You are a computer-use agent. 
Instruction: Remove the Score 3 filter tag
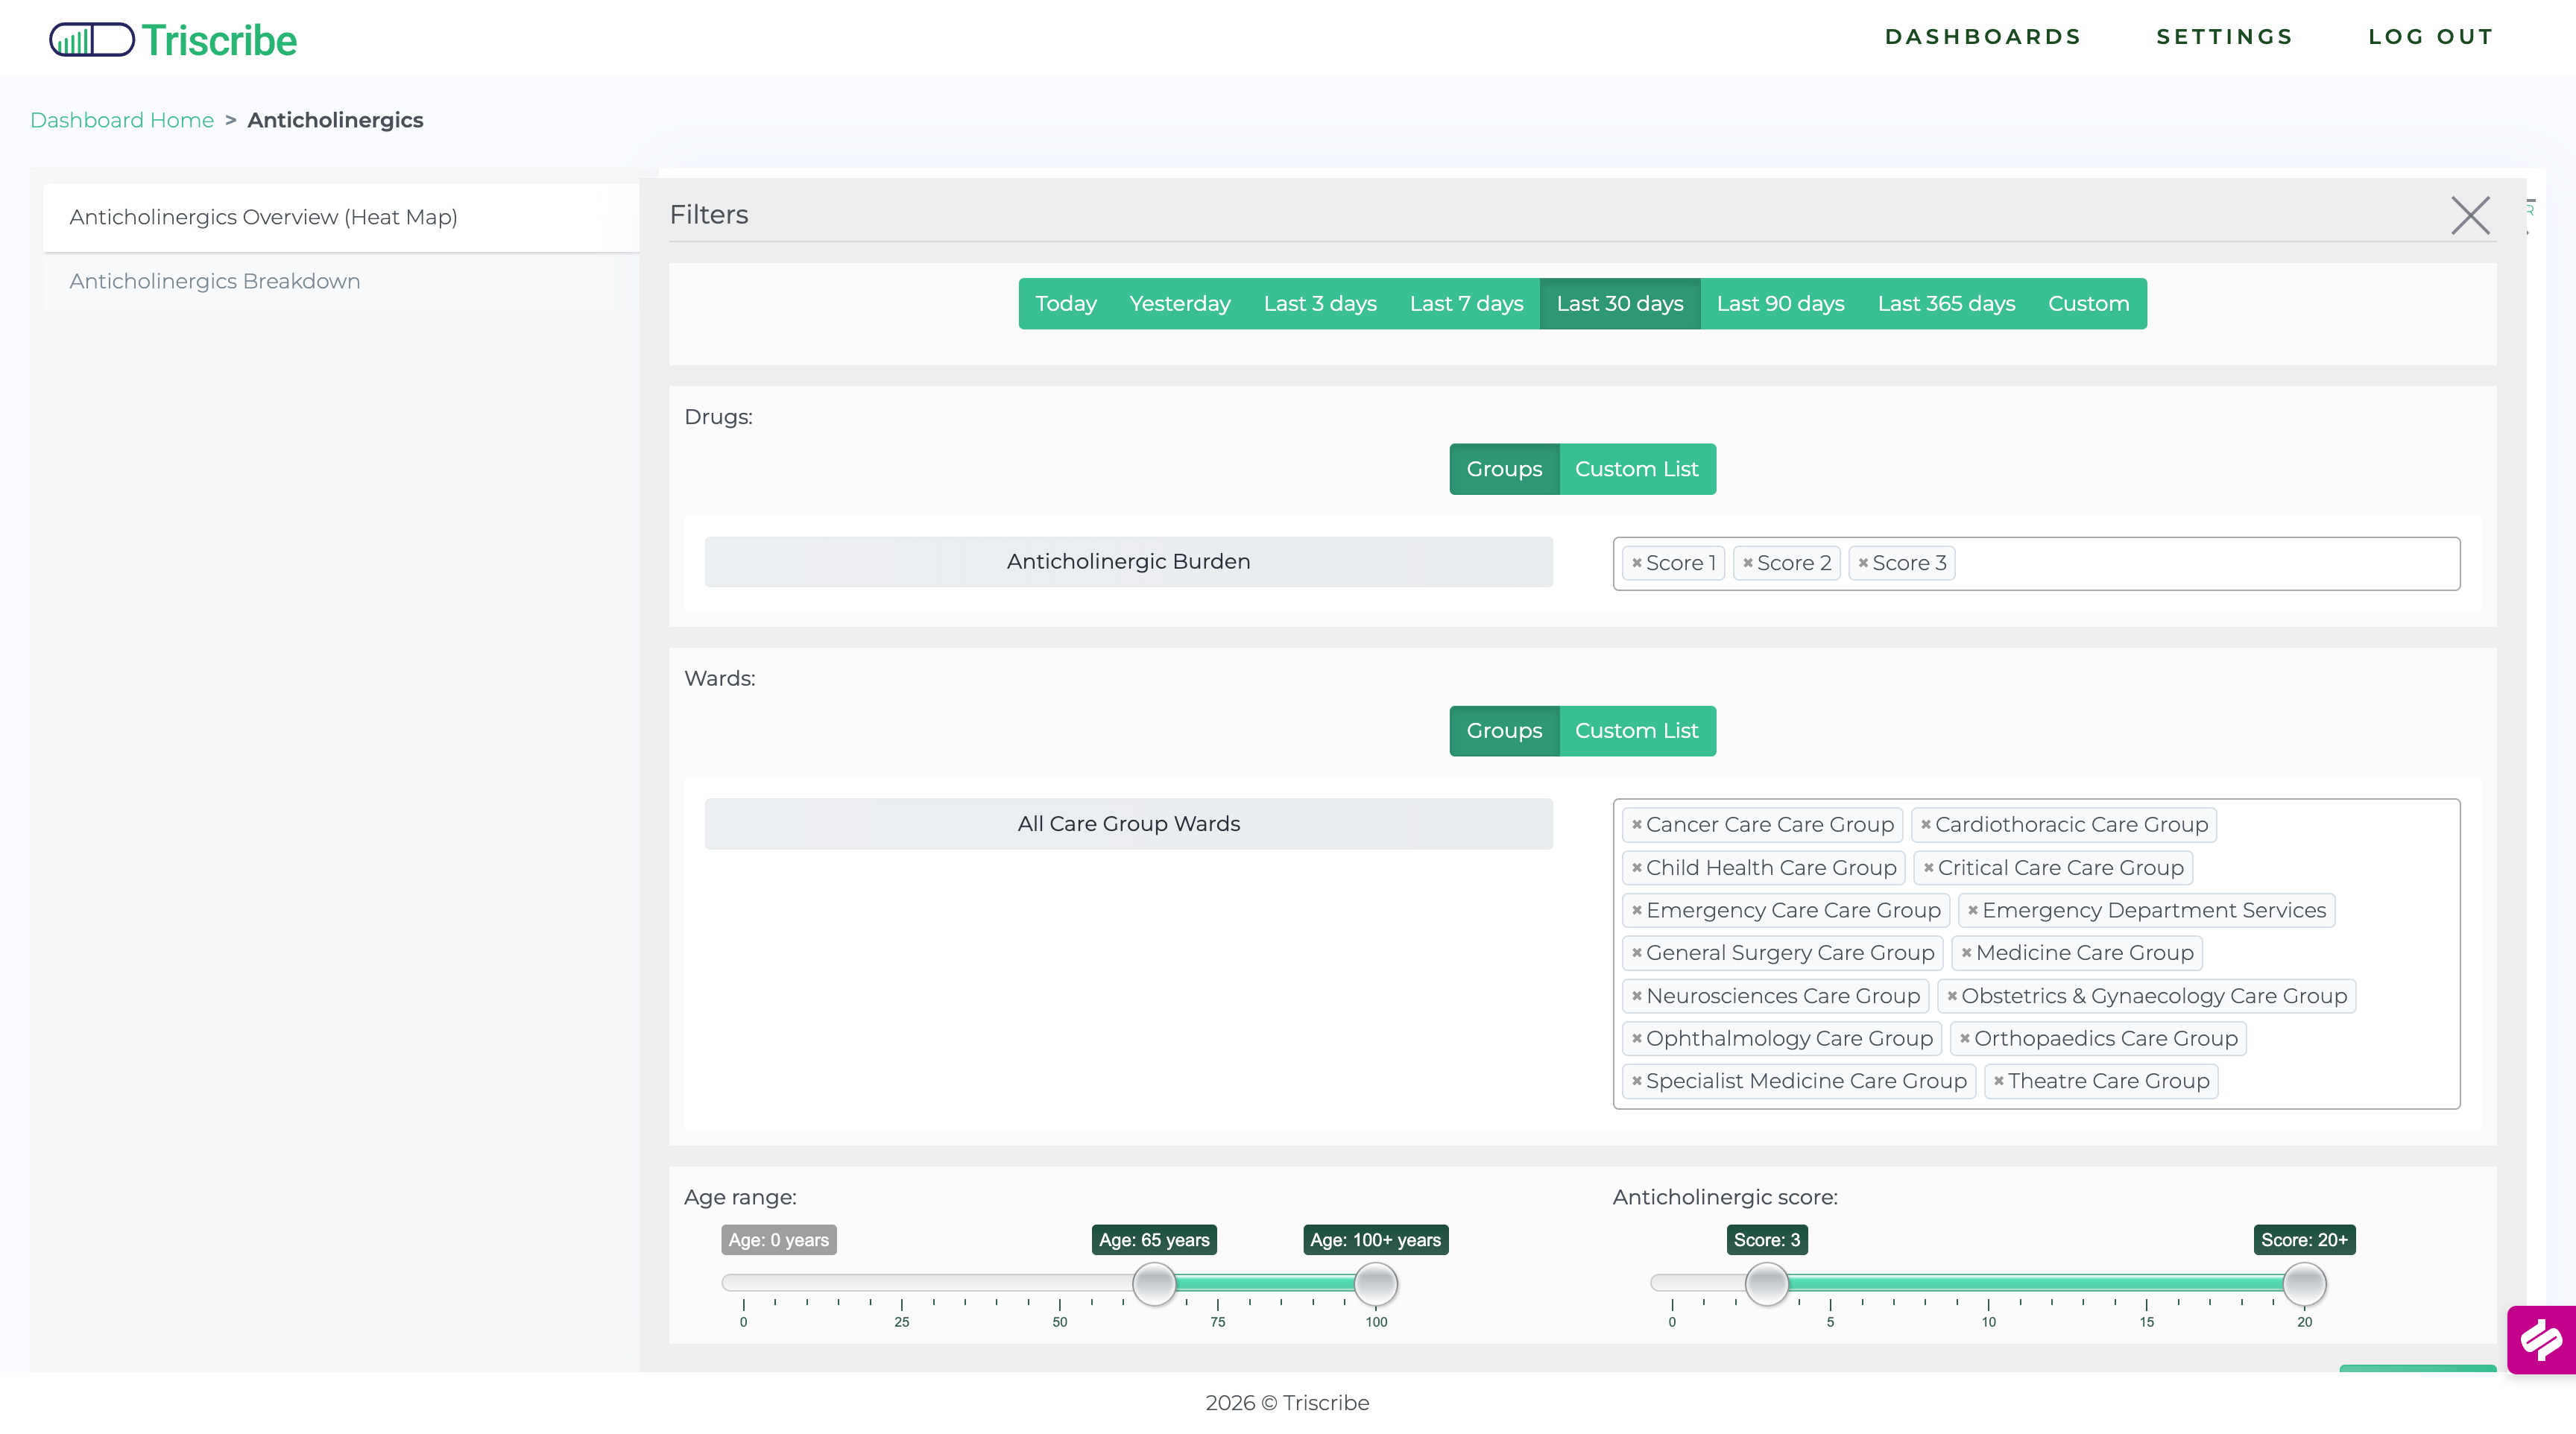click(1864, 562)
